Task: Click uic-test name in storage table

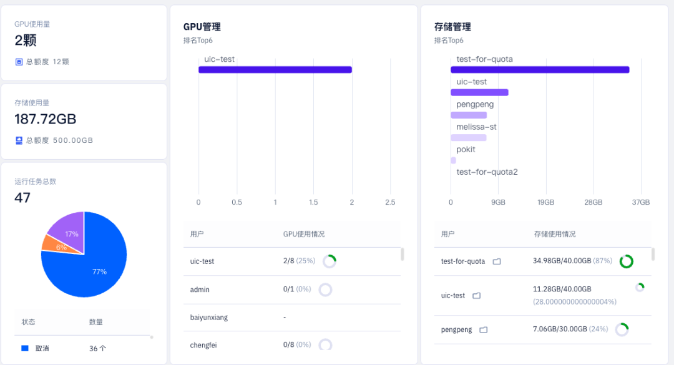Action: pos(453,296)
